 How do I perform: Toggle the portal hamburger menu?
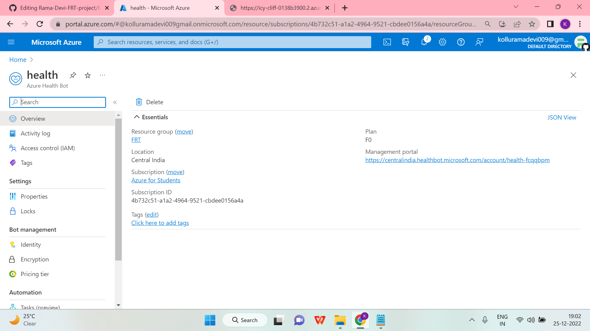click(x=11, y=42)
